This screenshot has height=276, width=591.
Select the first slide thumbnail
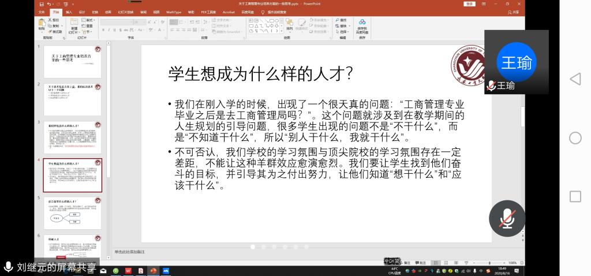point(72,62)
